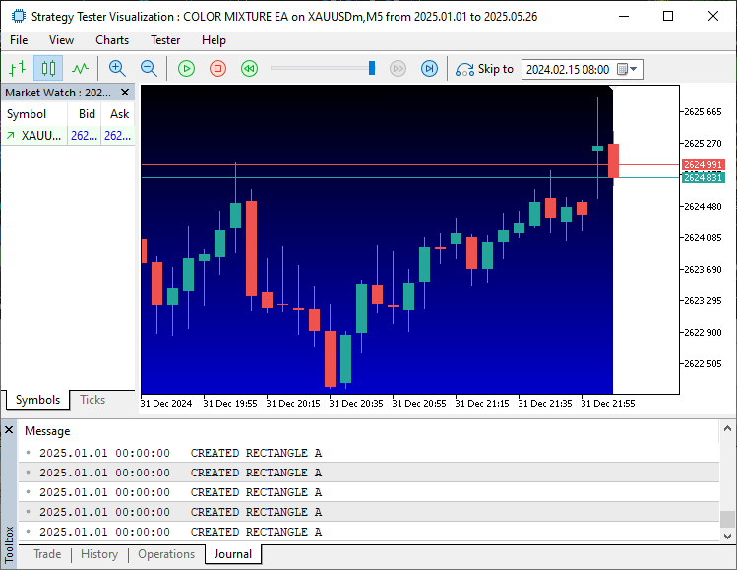Click the Skip to button

click(x=484, y=69)
